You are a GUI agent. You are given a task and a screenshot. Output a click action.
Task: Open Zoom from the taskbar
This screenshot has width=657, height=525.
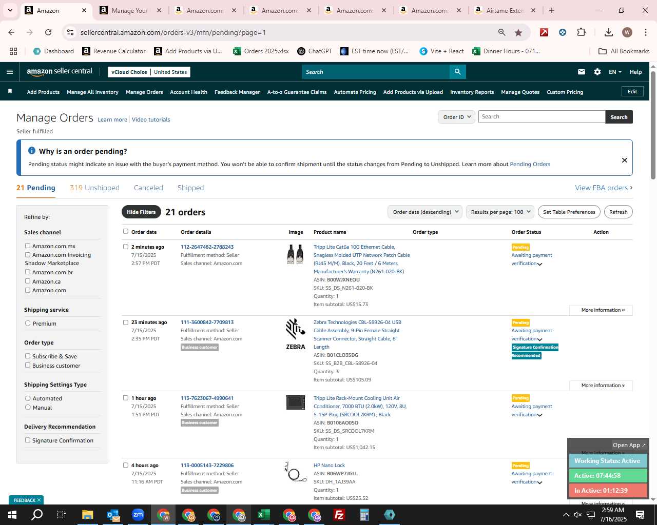click(x=138, y=515)
